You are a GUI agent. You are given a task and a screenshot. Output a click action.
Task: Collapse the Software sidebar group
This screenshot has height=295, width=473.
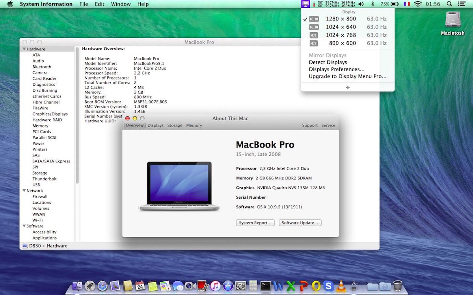point(24,226)
